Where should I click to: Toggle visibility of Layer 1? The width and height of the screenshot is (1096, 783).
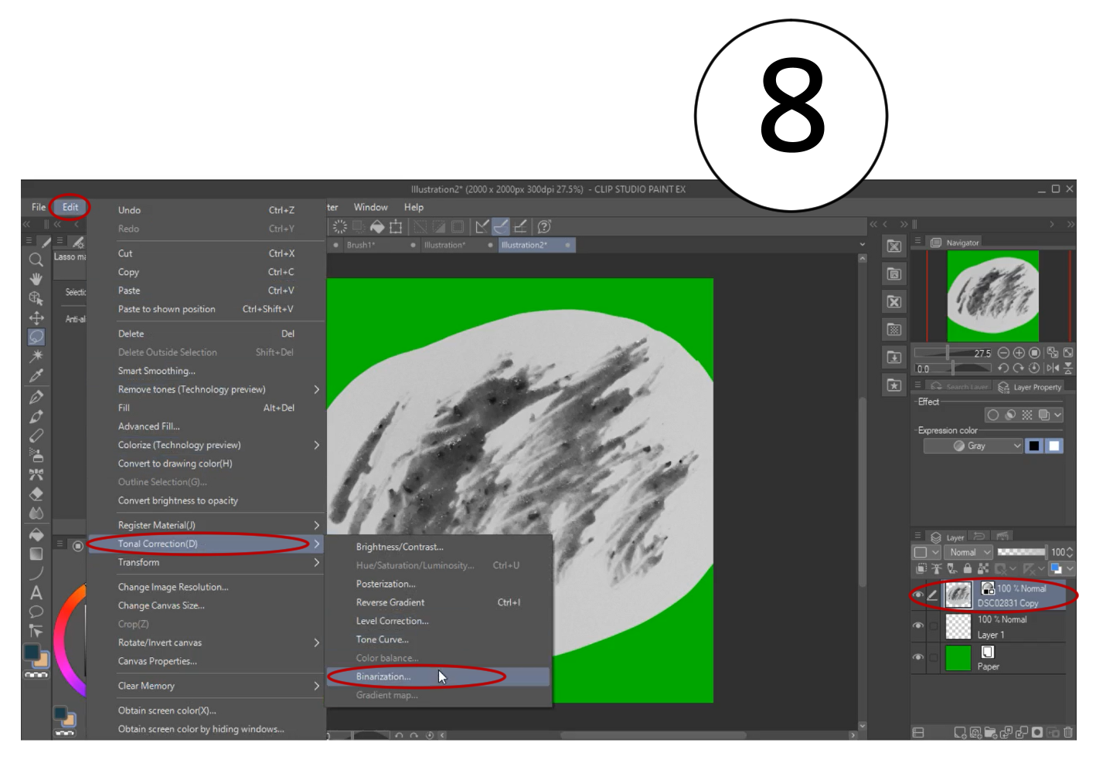coord(917,625)
